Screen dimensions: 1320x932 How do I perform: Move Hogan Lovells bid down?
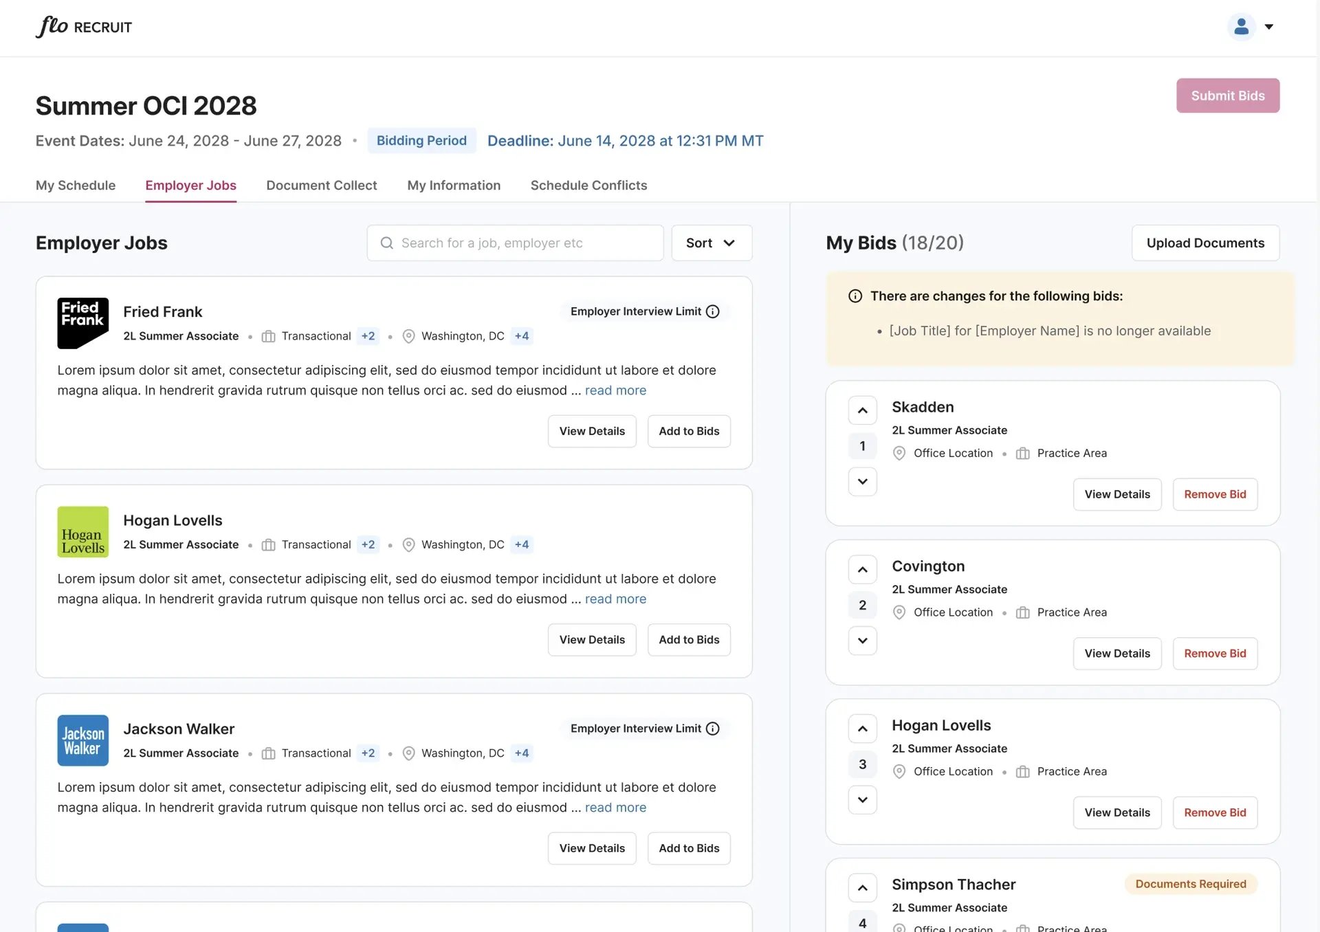[862, 799]
